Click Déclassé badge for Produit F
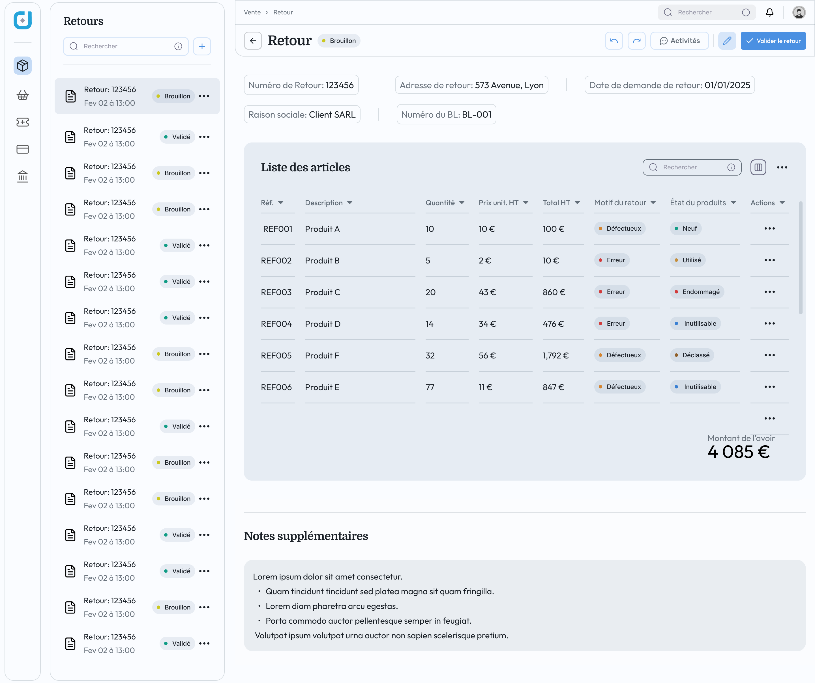Viewport: 815px width, 683px height. click(x=692, y=355)
